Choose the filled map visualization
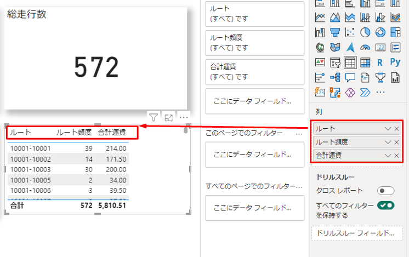This screenshot has height=257, width=409. click(335, 48)
